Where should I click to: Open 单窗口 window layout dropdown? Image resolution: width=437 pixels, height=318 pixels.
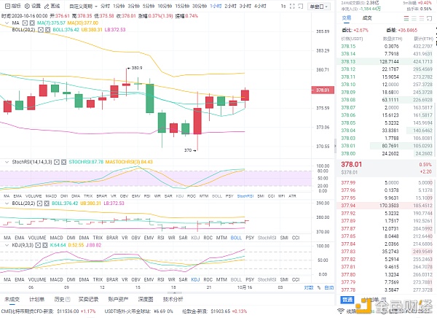pos(319,6)
